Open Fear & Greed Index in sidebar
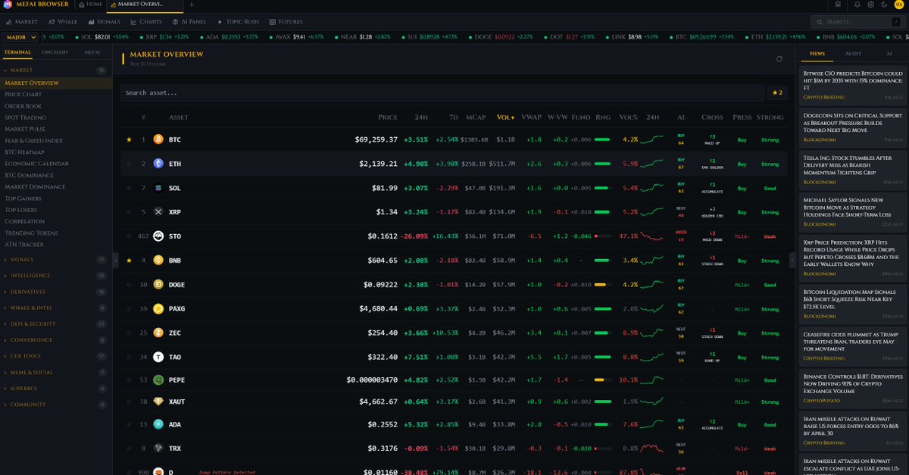 click(33, 141)
